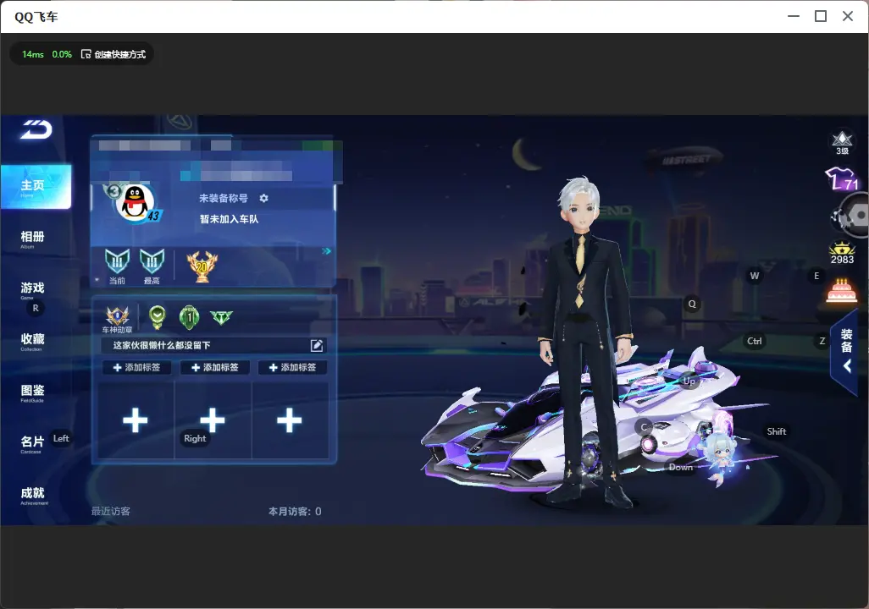The image size is (869, 609).
Task: Click the 最高 rank badge
Action: click(x=152, y=266)
